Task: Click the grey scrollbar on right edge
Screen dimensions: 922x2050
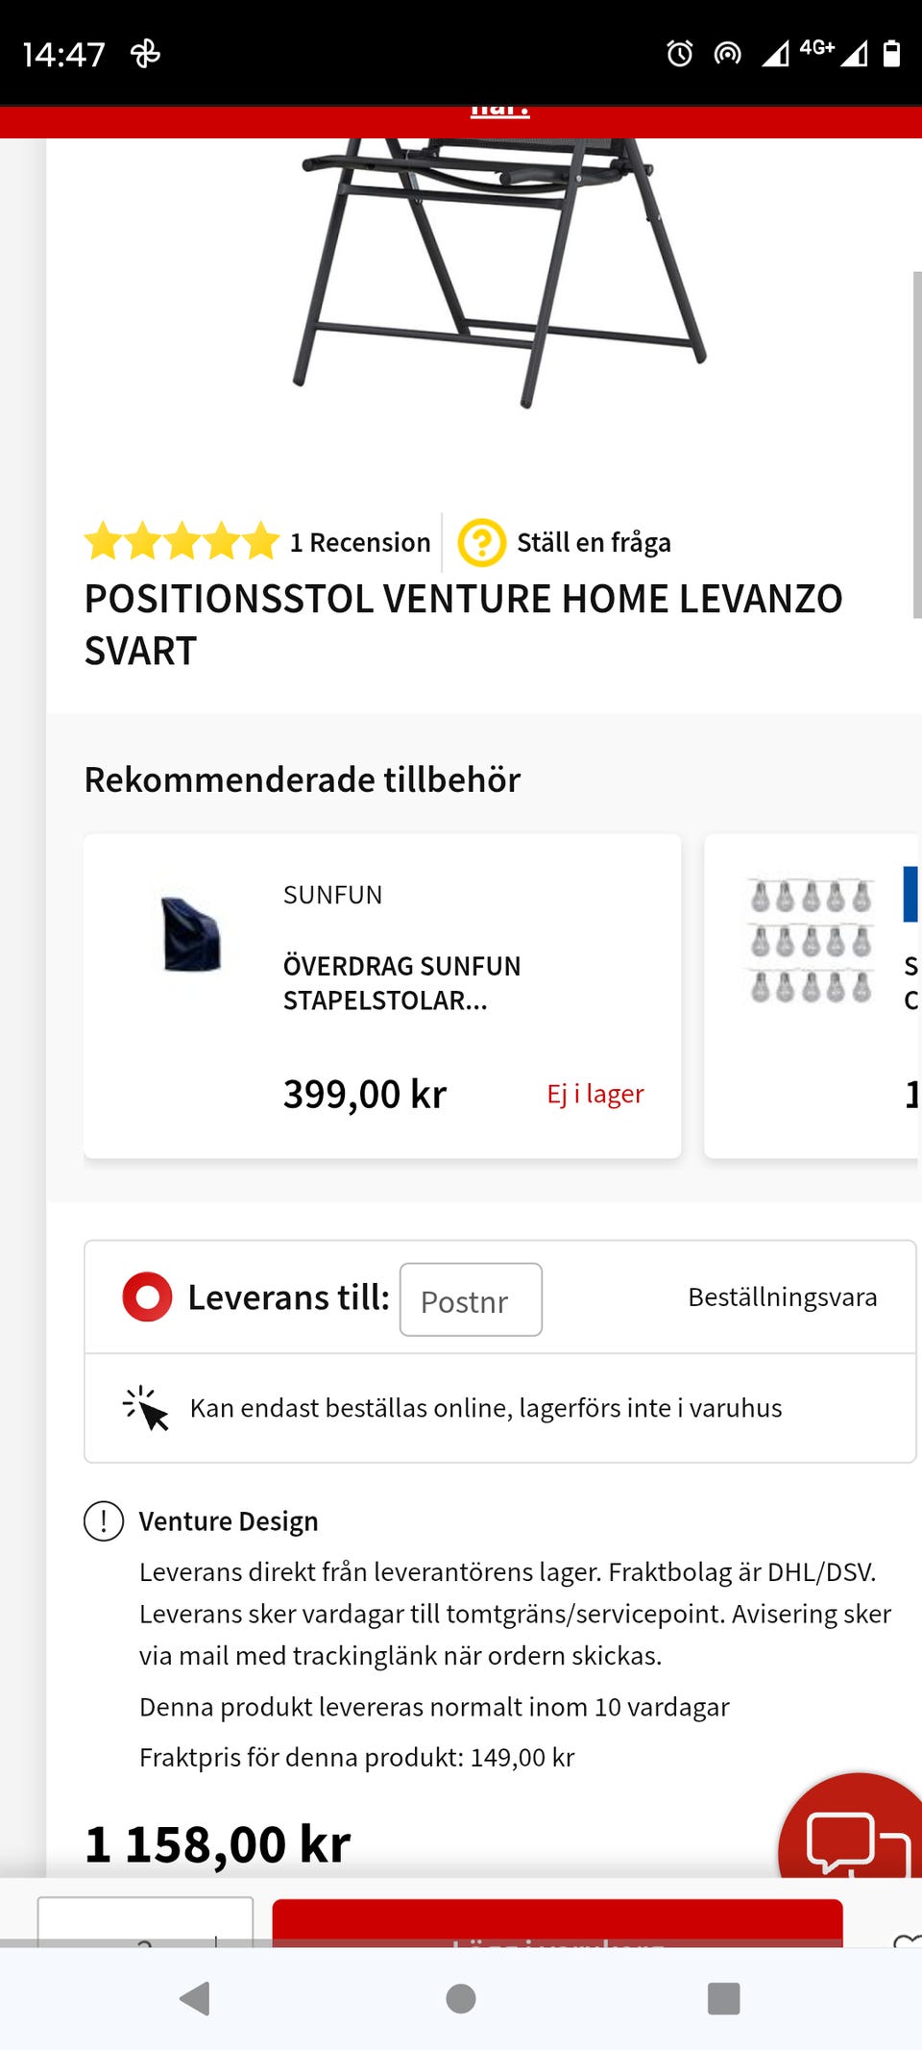Action: (x=916, y=444)
